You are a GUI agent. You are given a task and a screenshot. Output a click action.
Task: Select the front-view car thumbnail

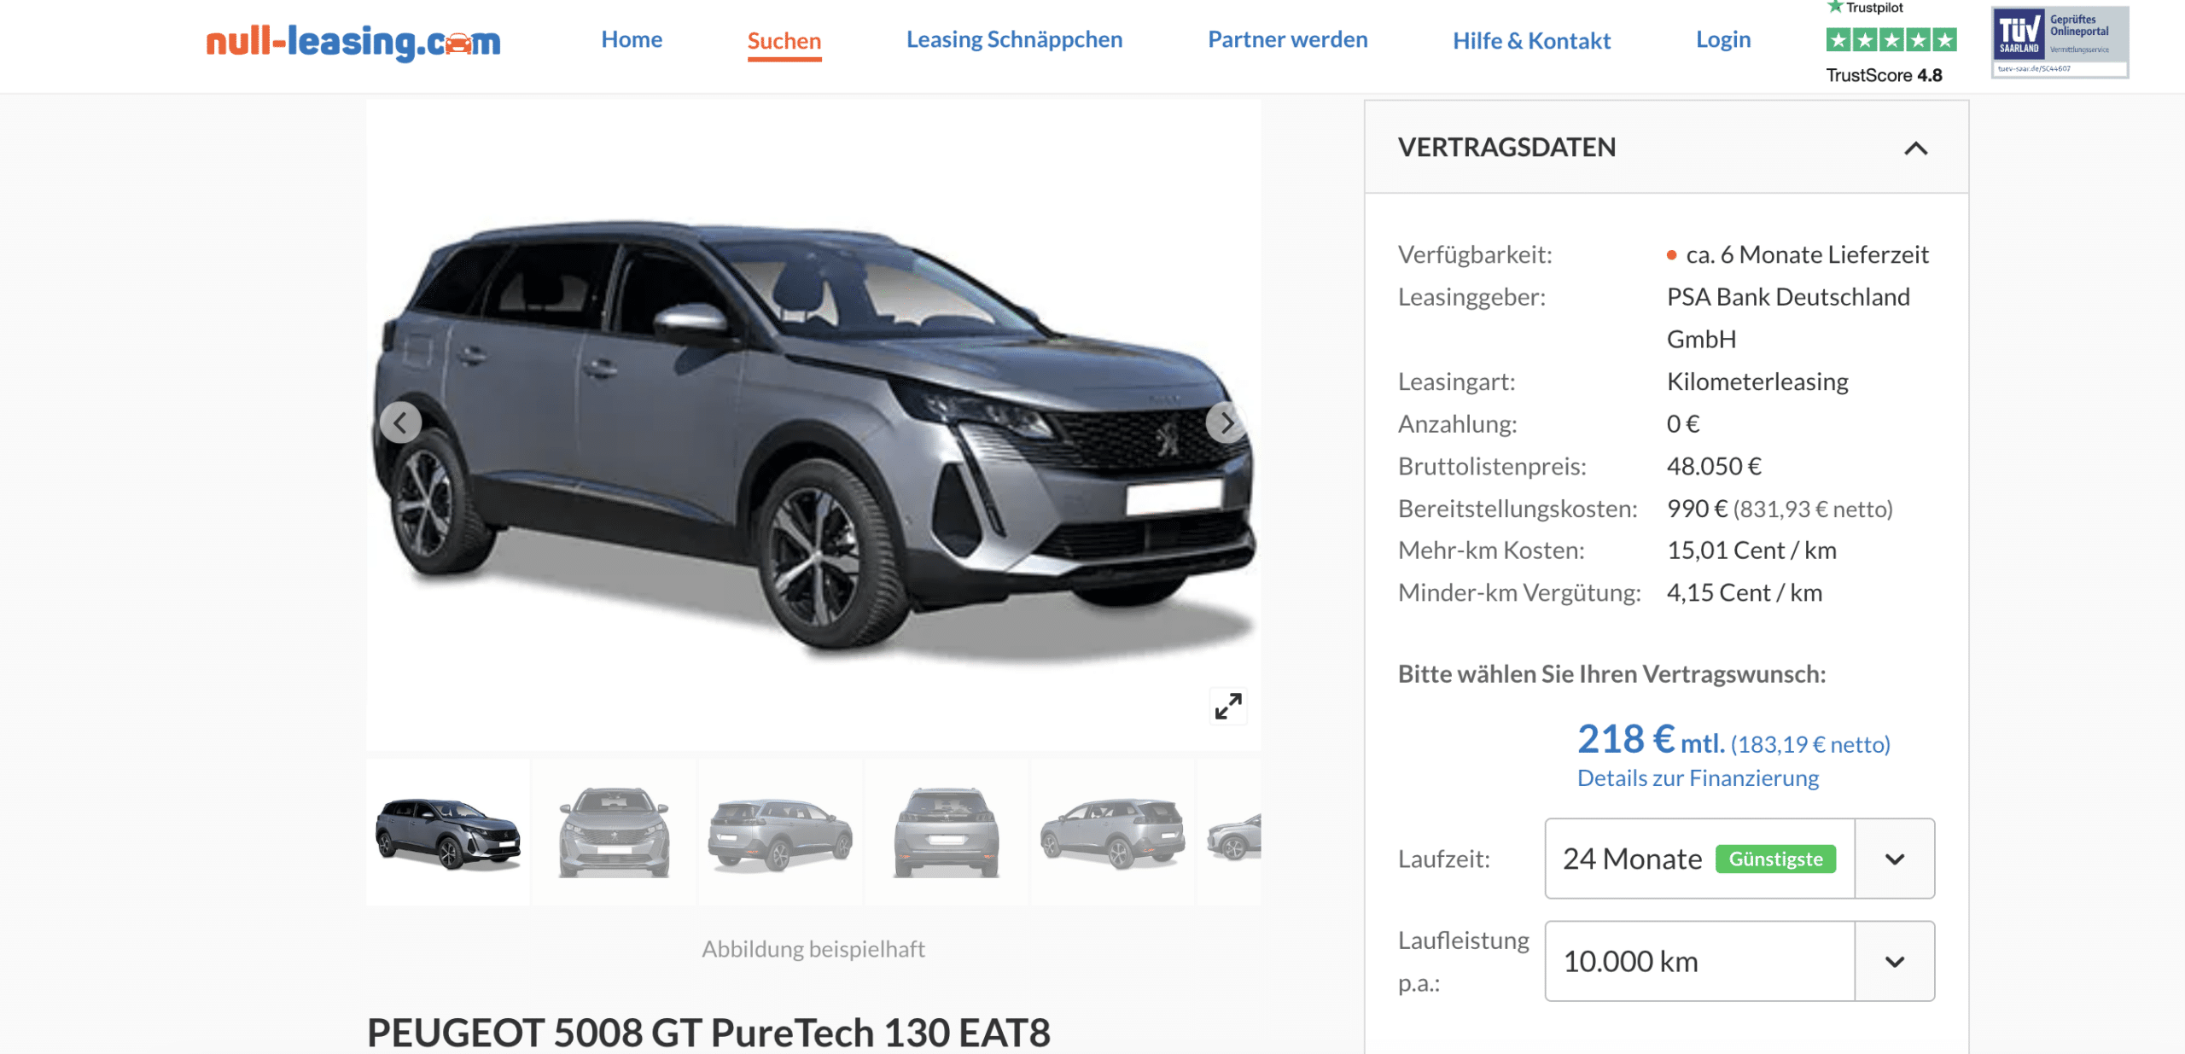point(614,833)
